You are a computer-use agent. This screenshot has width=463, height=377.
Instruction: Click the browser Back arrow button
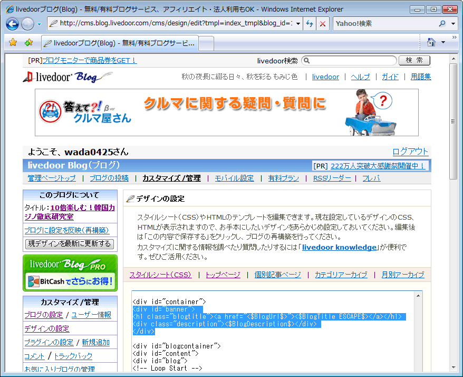tap(13, 24)
